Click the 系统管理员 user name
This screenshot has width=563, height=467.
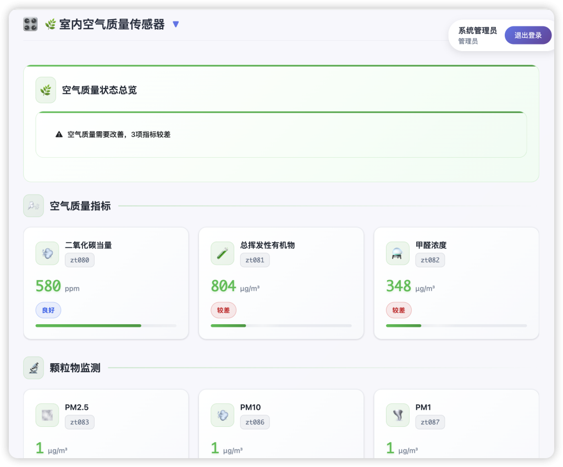[477, 31]
